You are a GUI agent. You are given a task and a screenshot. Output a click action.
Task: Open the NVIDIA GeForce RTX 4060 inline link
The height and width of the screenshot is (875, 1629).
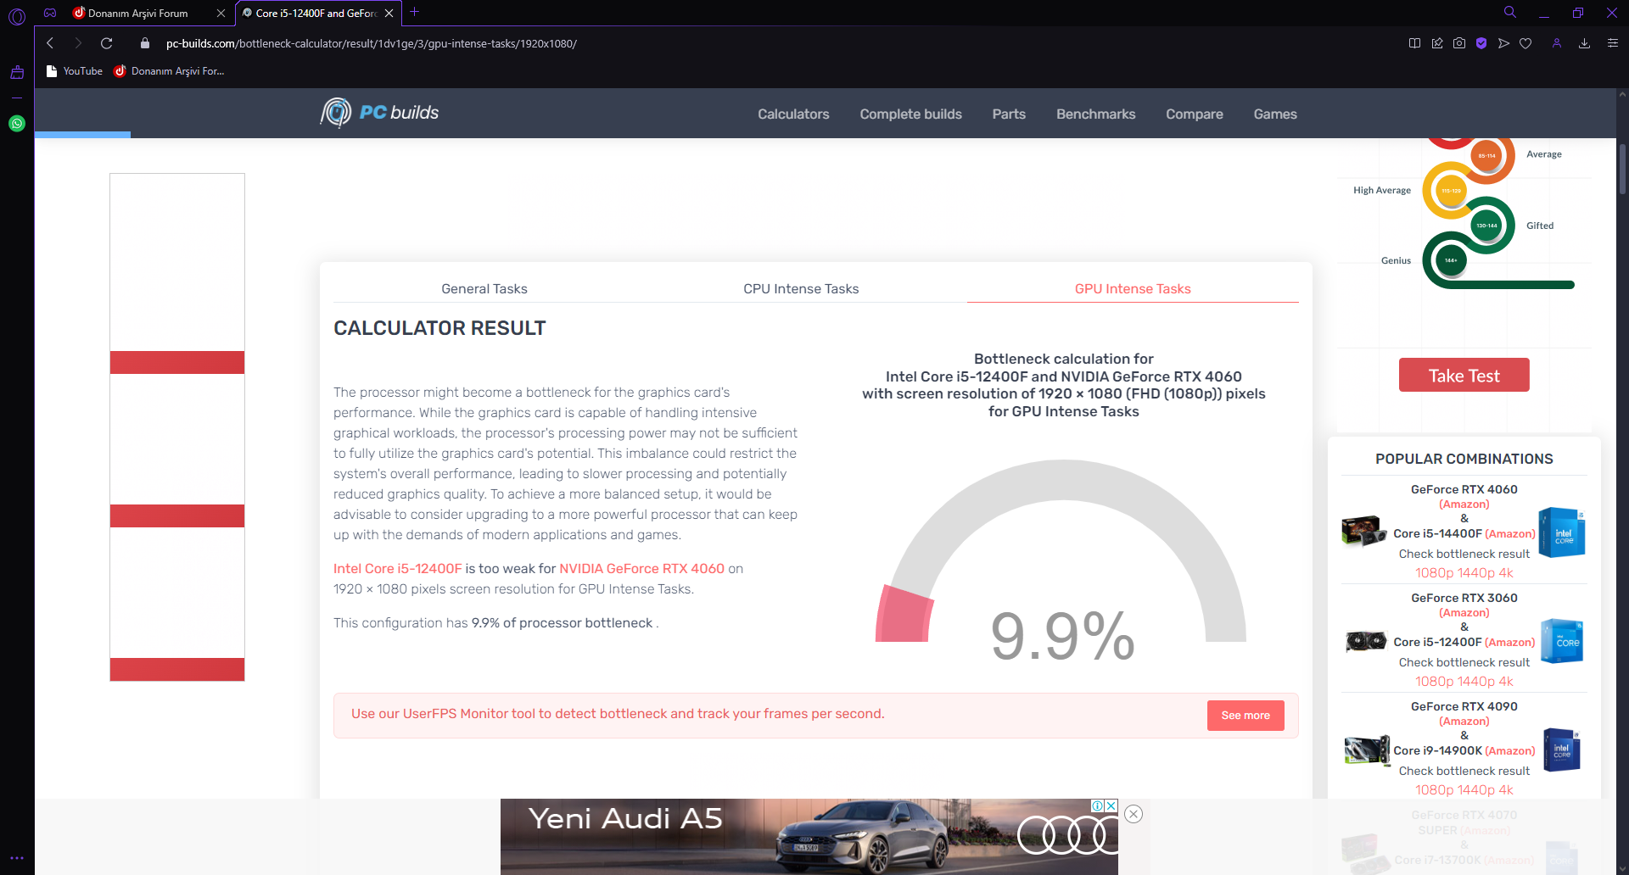[x=641, y=569]
